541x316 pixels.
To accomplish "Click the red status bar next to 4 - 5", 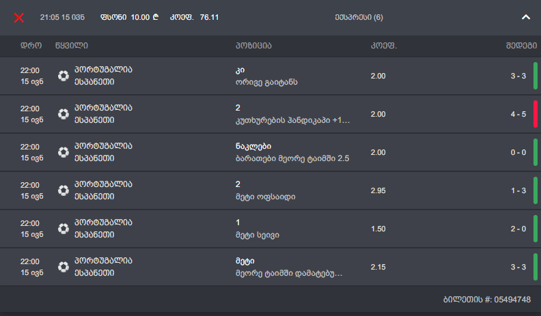I will coord(536,114).
